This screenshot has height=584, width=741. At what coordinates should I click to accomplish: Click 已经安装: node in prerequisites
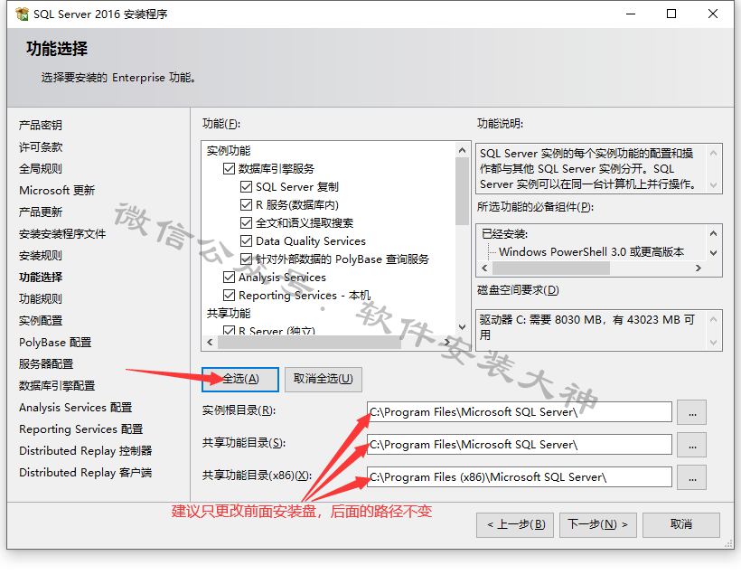(505, 234)
